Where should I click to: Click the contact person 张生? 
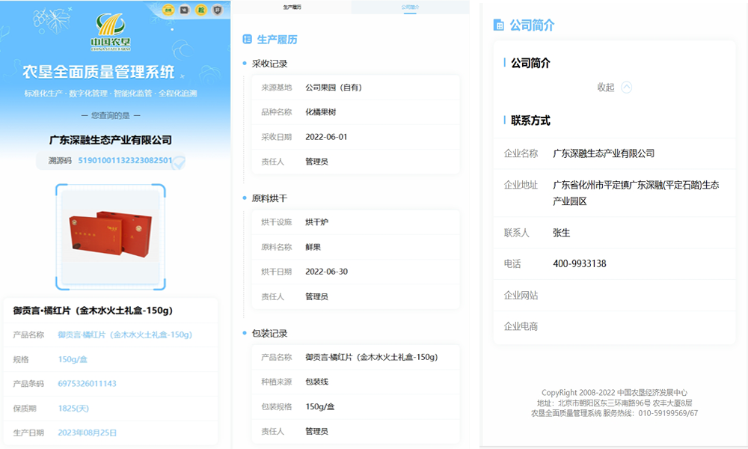click(x=562, y=233)
